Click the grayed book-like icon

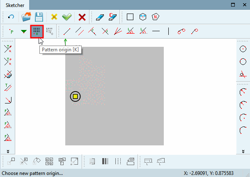pos(92,161)
